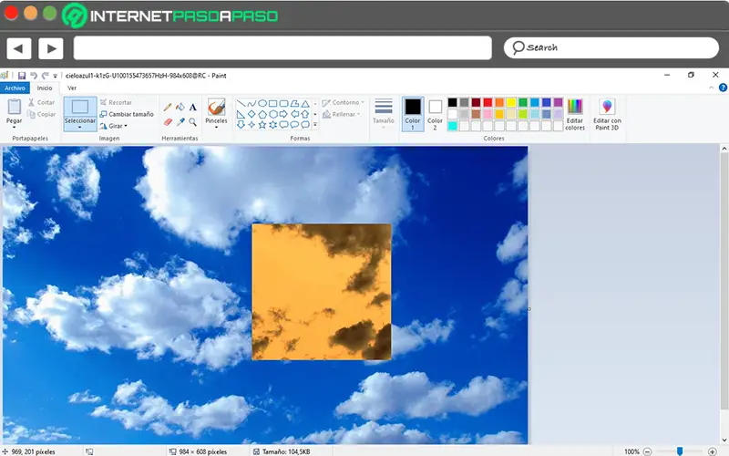This screenshot has height=456, width=729.
Task: Click the zoom in plus button
Action: (x=712, y=451)
